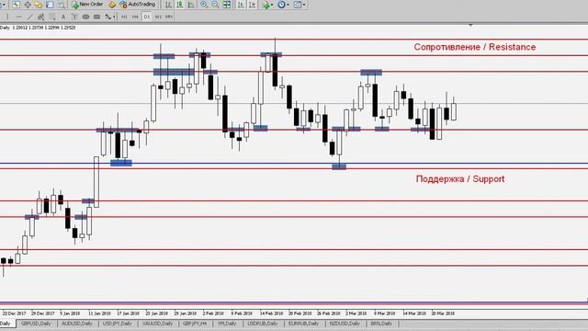Open the Strategy Tester icon
Viewport: 588px width, 331px height.
point(62,5)
